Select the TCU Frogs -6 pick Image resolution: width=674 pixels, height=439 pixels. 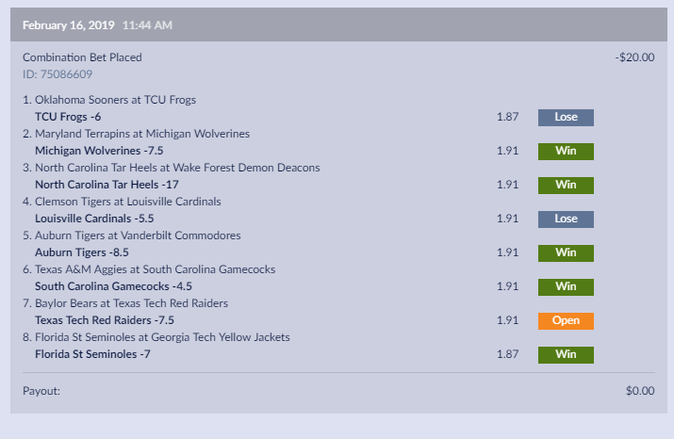[68, 117]
